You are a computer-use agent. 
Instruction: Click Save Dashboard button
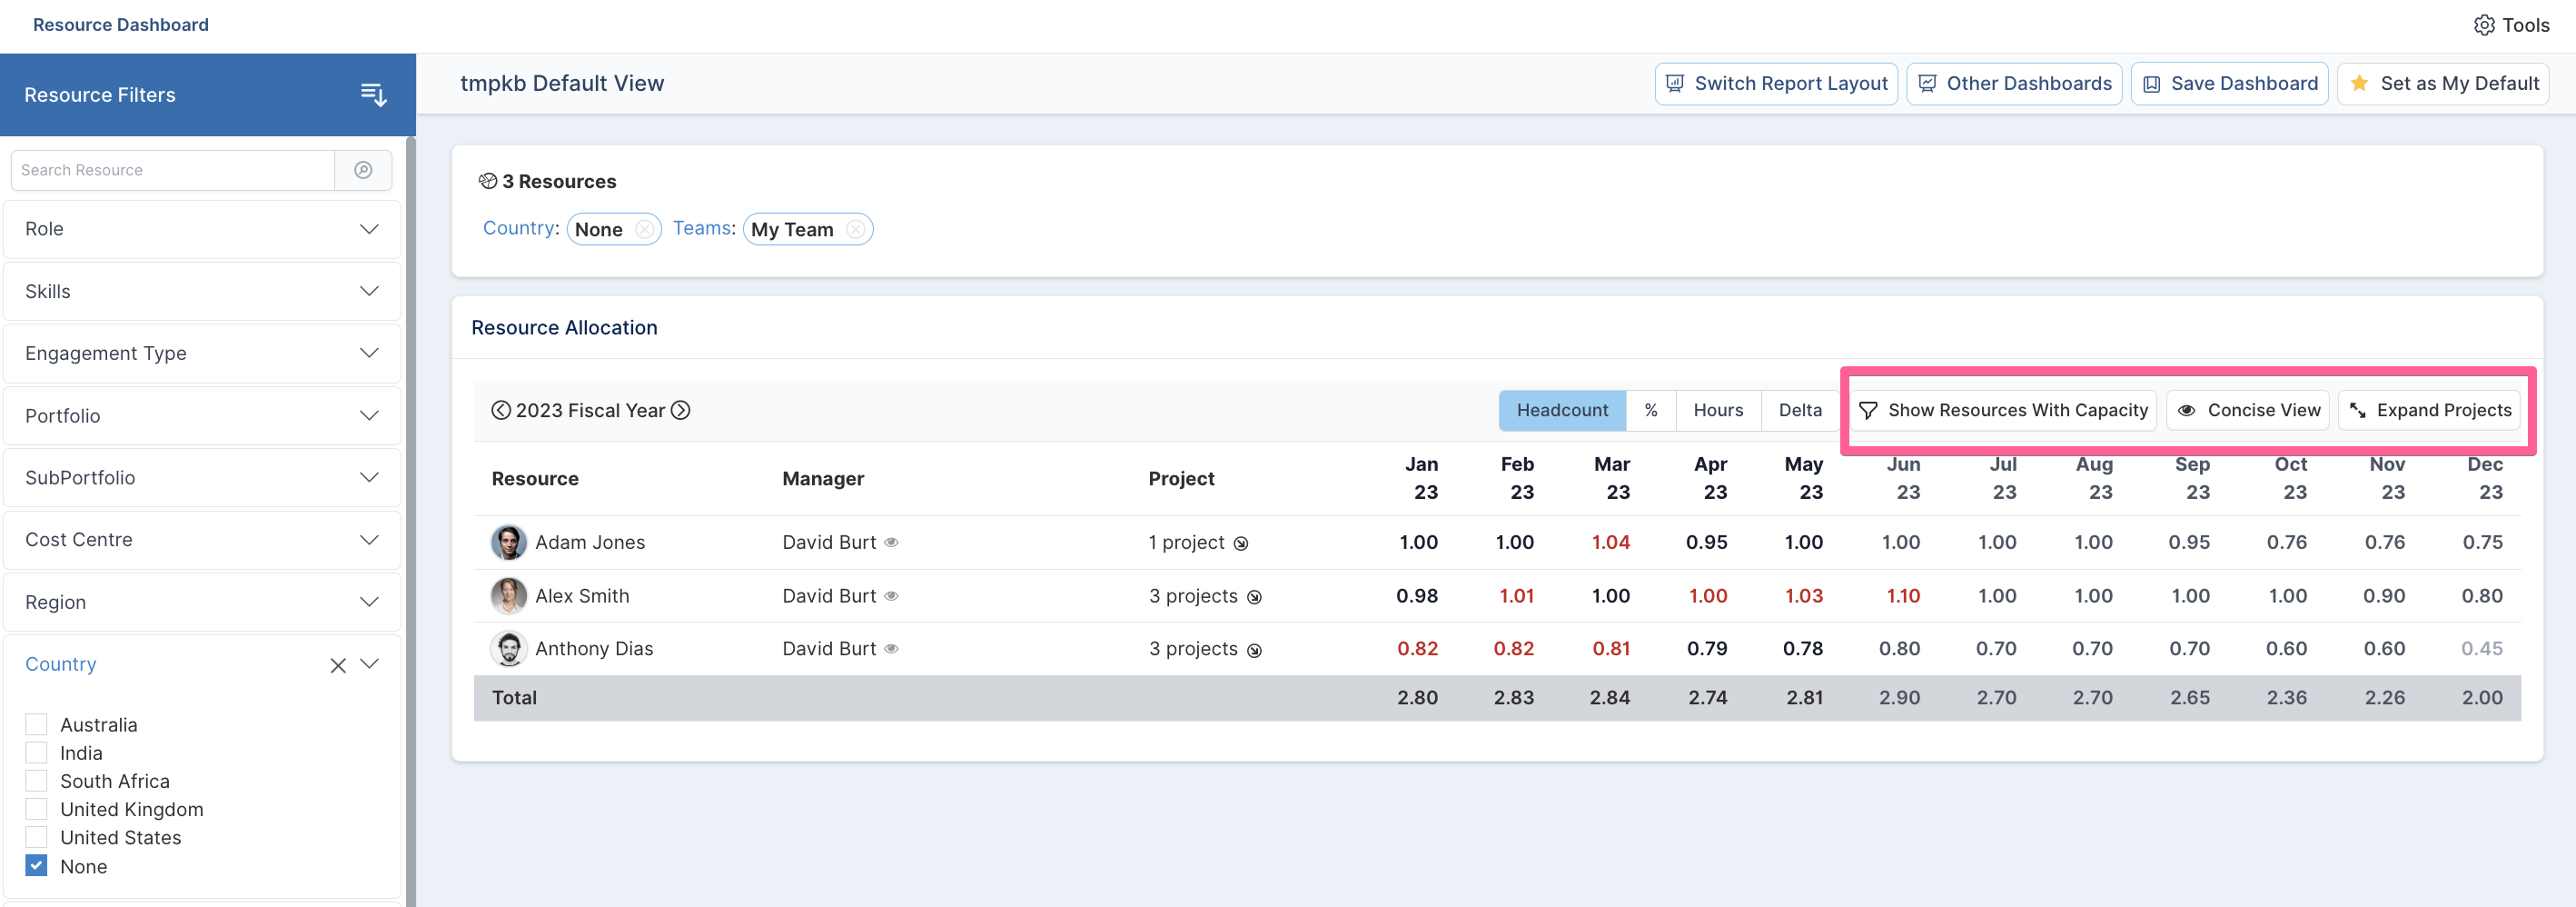tap(2229, 84)
